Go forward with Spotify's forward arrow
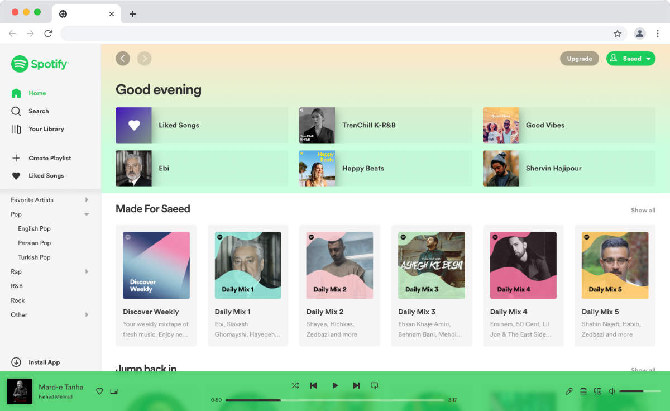Viewport: 670px width, 411px height. [x=145, y=59]
